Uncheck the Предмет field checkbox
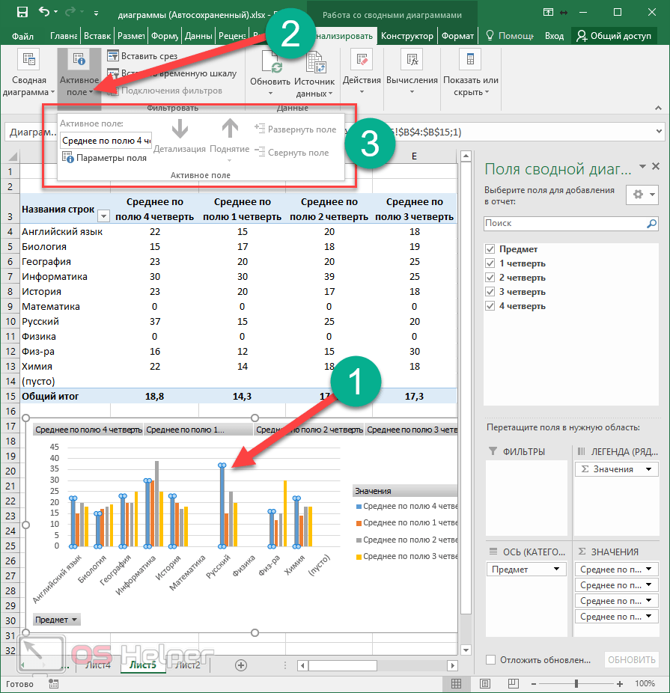 point(490,249)
